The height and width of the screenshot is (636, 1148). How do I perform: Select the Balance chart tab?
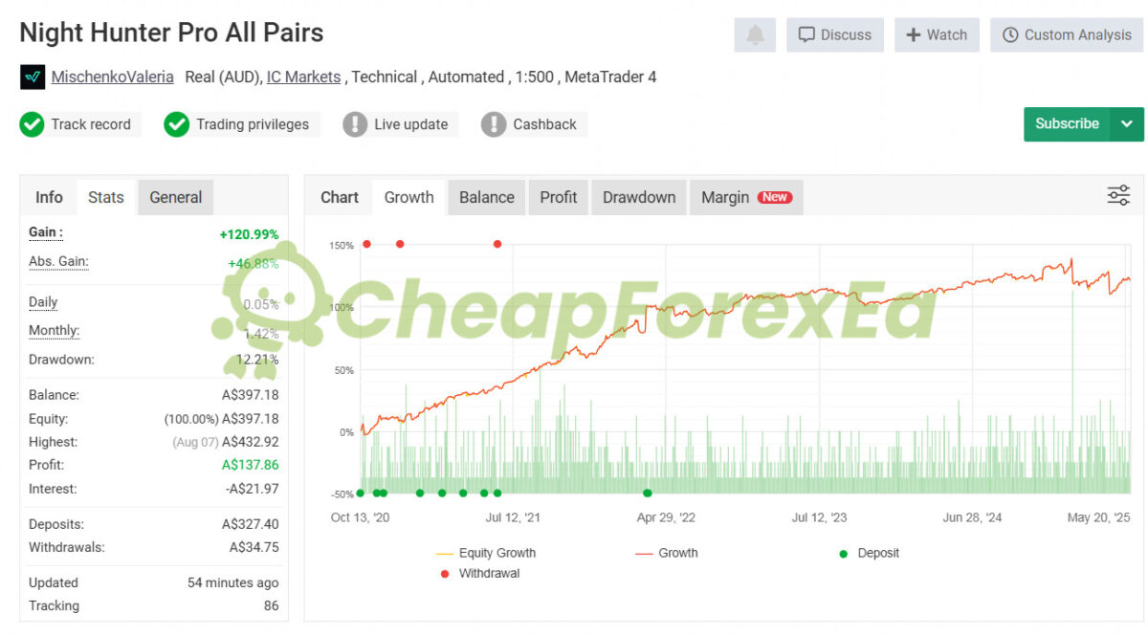[487, 197]
